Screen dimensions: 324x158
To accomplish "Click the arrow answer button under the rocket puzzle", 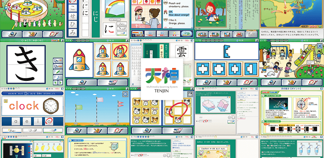I will [x=113, y=82].
